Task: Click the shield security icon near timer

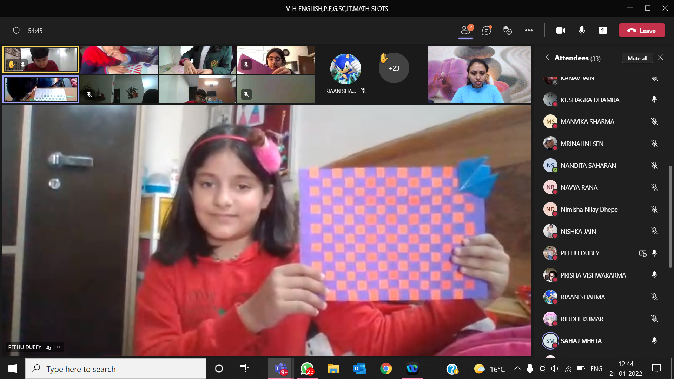Action: (x=16, y=31)
